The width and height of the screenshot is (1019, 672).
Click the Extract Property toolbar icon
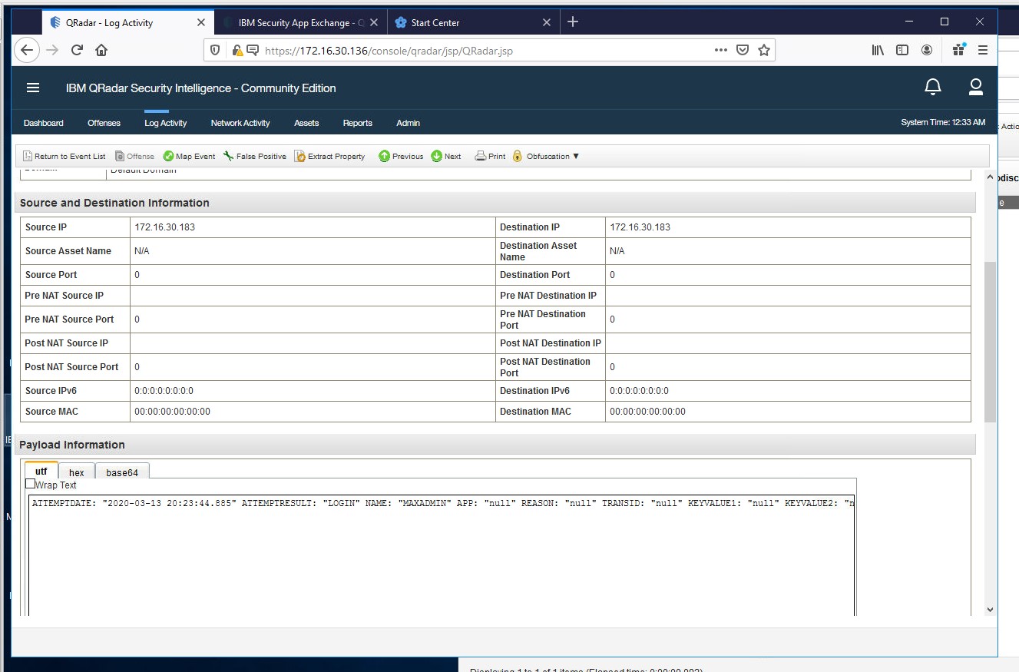tap(329, 156)
